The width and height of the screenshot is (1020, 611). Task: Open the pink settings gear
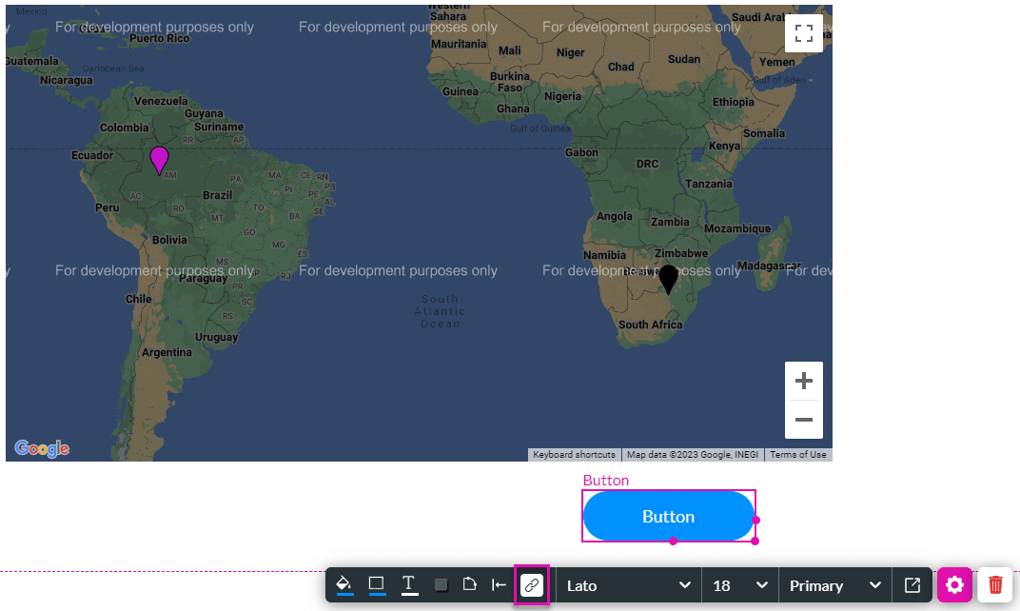[x=954, y=585]
